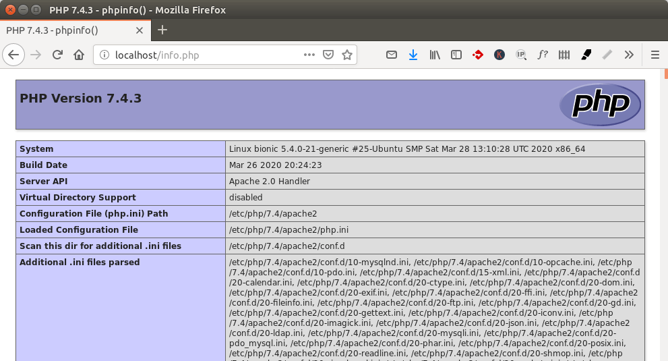Save page to Pocket
This screenshot has width=668, height=361.
pos(328,55)
